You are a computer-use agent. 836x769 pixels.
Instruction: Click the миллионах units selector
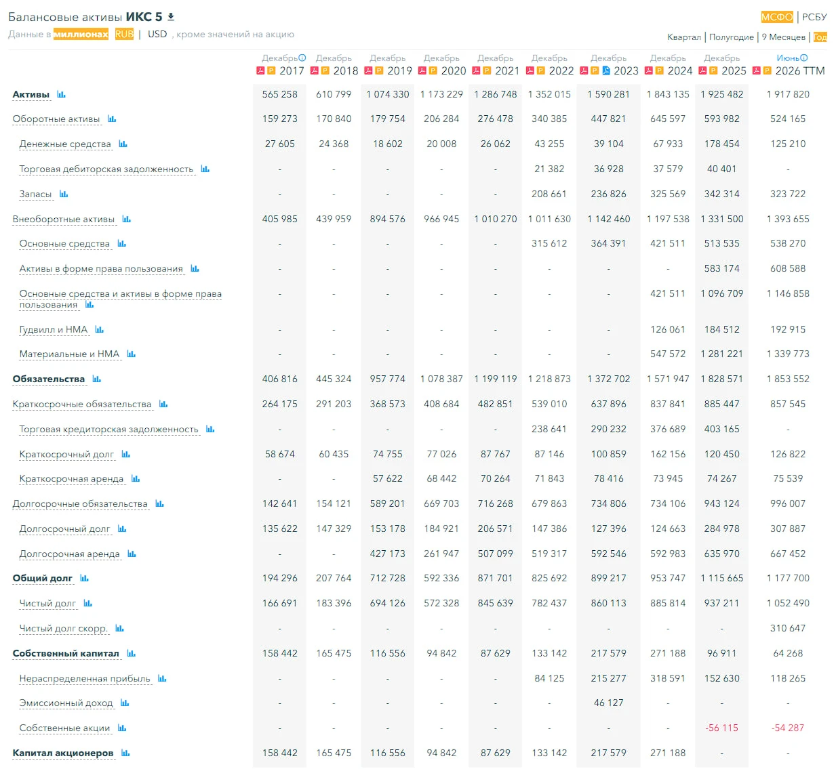(81, 34)
